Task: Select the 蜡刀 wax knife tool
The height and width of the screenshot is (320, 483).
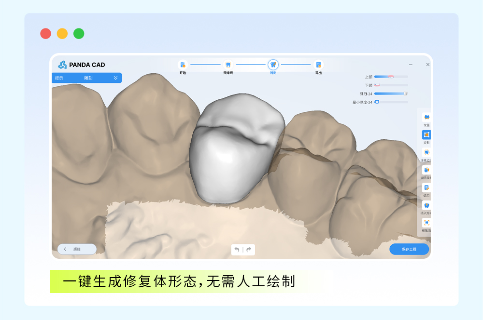Action: pyautogui.click(x=426, y=187)
